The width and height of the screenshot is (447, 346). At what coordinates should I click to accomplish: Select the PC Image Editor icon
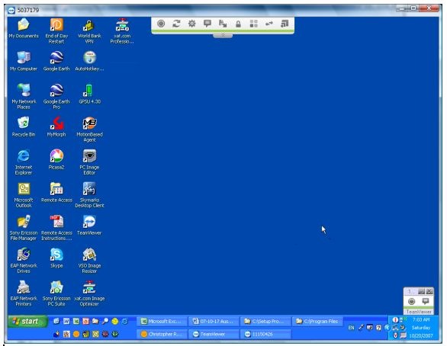[x=89, y=162]
